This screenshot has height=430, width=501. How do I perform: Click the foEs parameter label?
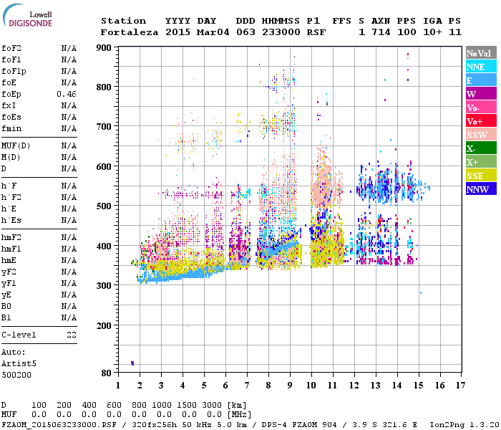pos(11,117)
